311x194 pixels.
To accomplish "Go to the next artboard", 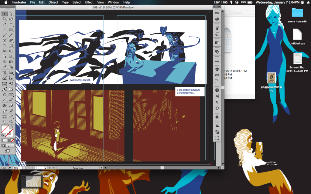I will (50, 168).
